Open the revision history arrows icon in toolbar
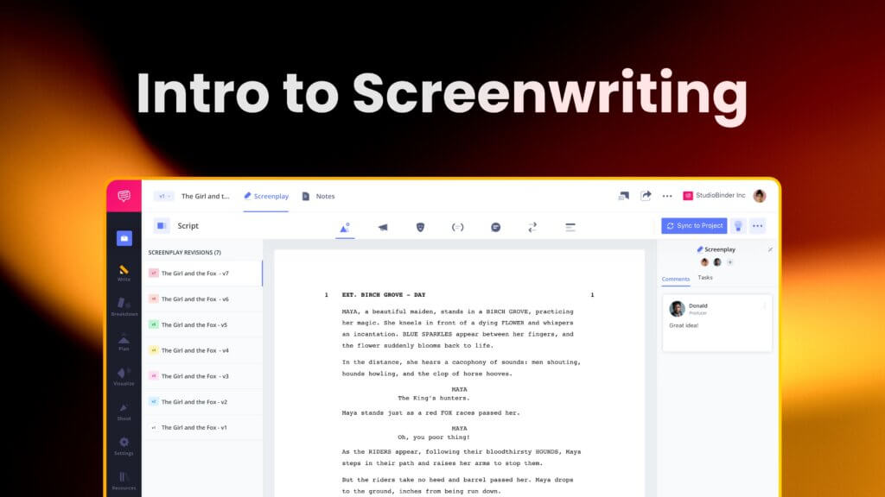885x497 pixels. point(533,226)
